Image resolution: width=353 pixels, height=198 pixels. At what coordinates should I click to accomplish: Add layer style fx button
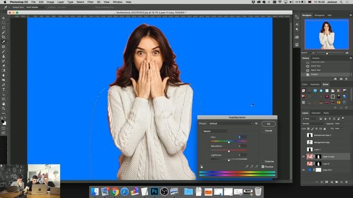point(322,182)
